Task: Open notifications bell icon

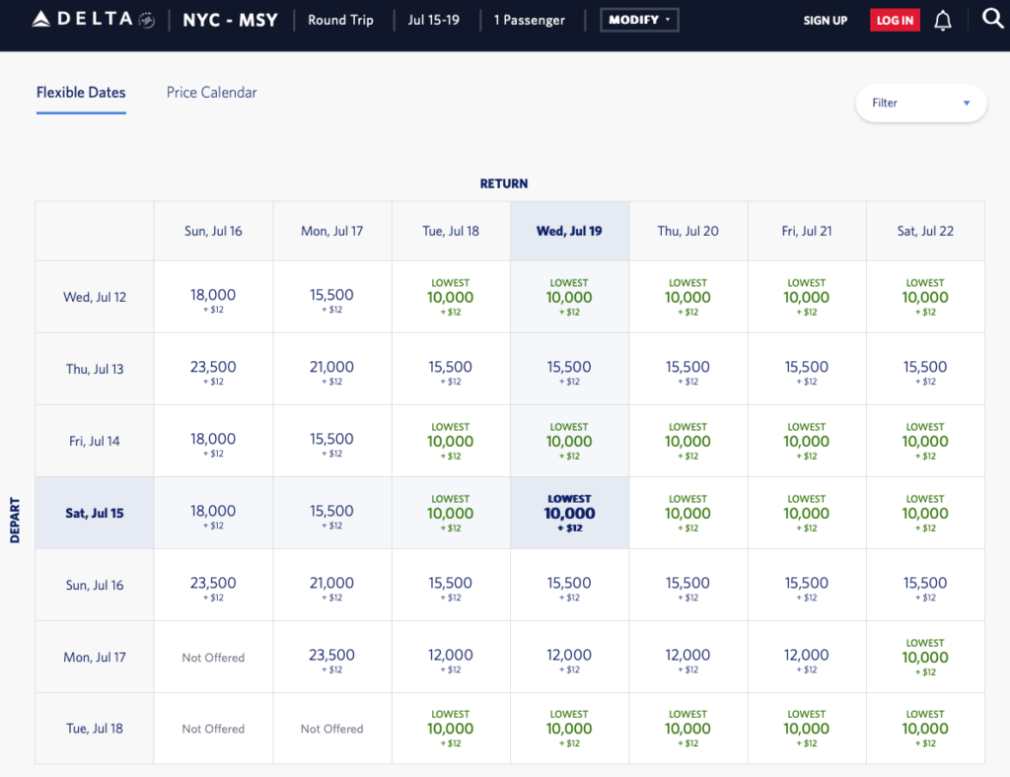Action: [x=942, y=21]
